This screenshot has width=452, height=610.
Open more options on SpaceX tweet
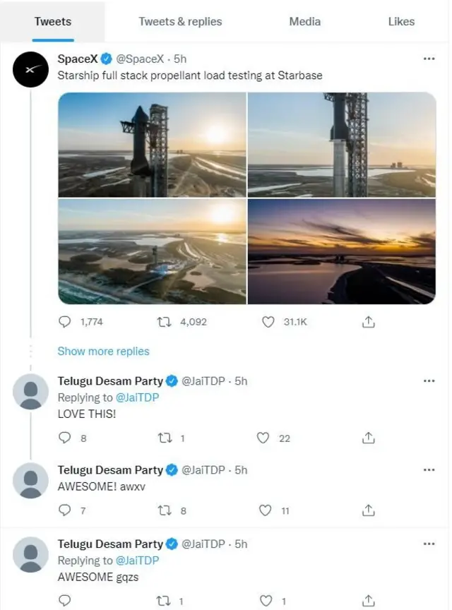(429, 59)
